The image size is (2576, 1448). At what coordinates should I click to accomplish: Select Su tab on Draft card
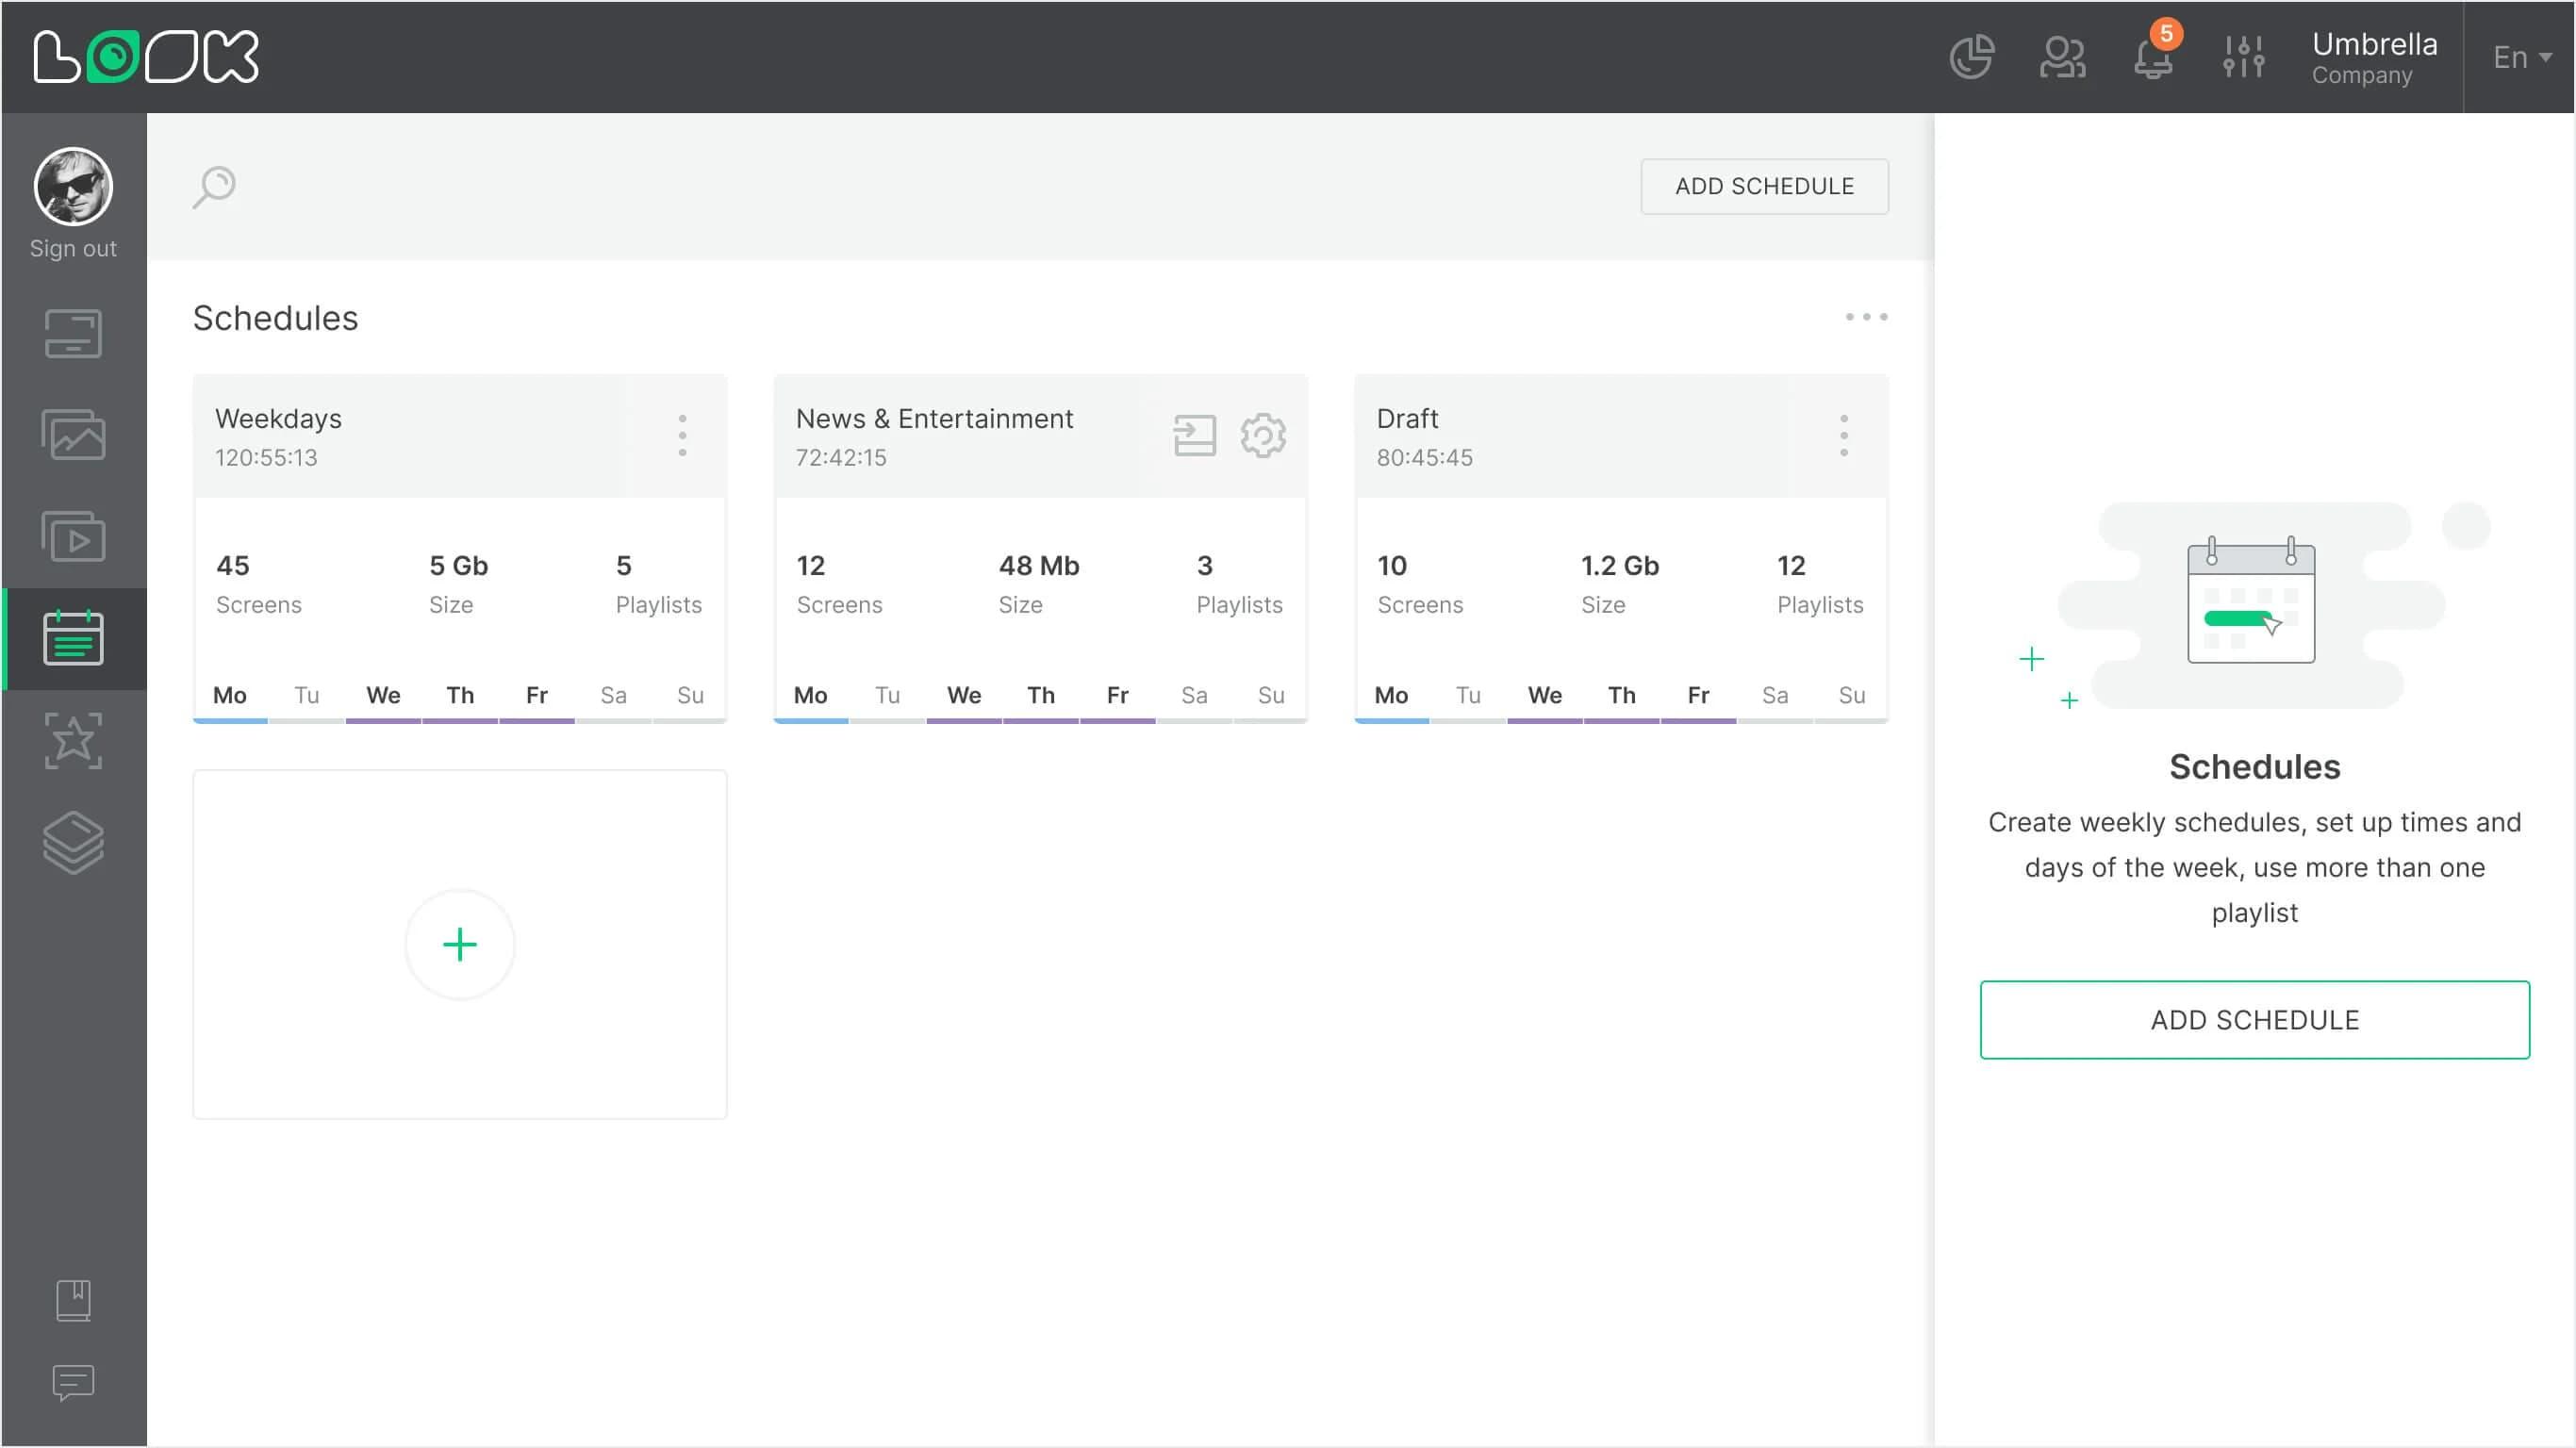pyautogui.click(x=1852, y=696)
